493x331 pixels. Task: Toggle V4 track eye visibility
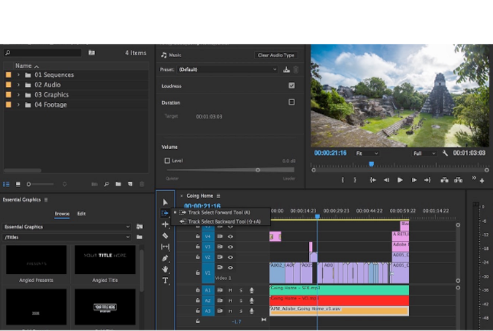click(230, 237)
